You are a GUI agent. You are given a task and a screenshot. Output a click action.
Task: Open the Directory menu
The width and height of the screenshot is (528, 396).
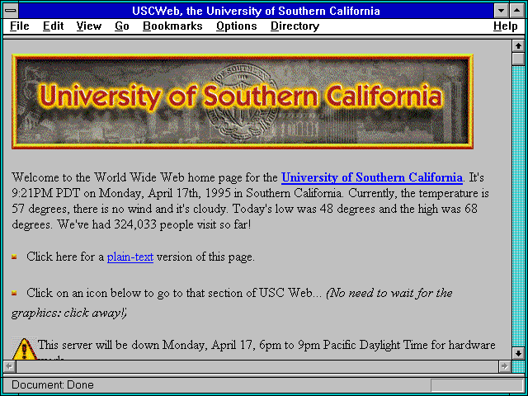[x=295, y=26]
